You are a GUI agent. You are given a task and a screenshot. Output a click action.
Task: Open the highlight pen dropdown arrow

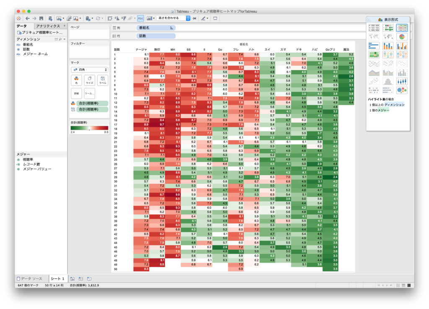tap(207, 18)
